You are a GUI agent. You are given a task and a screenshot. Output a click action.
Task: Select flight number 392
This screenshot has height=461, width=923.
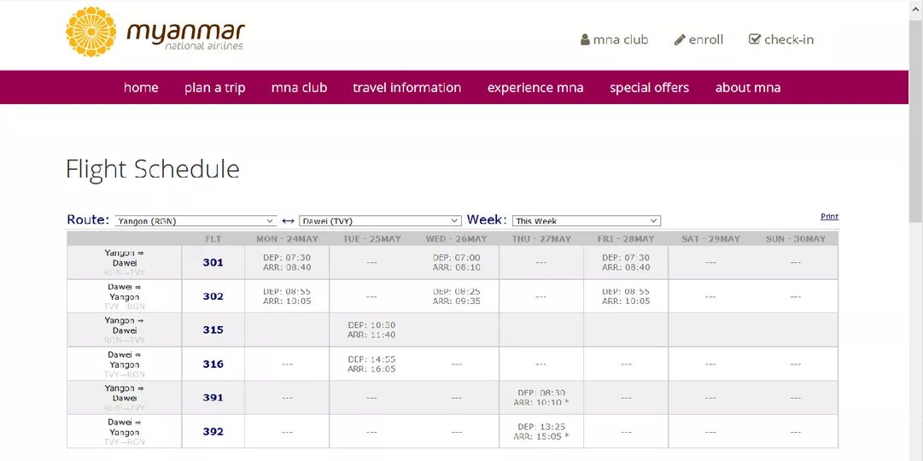[x=213, y=432]
